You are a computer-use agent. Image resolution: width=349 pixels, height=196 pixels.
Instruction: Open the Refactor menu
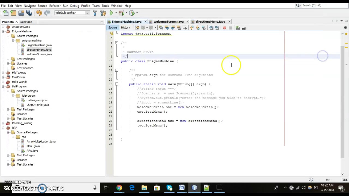55,5
